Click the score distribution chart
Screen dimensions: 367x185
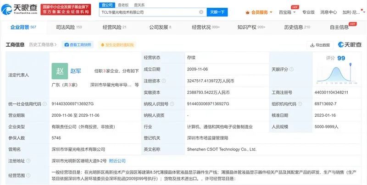pos(337,74)
